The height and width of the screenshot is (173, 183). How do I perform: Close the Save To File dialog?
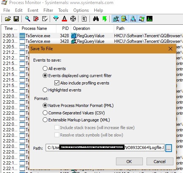[x=170, y=49]
